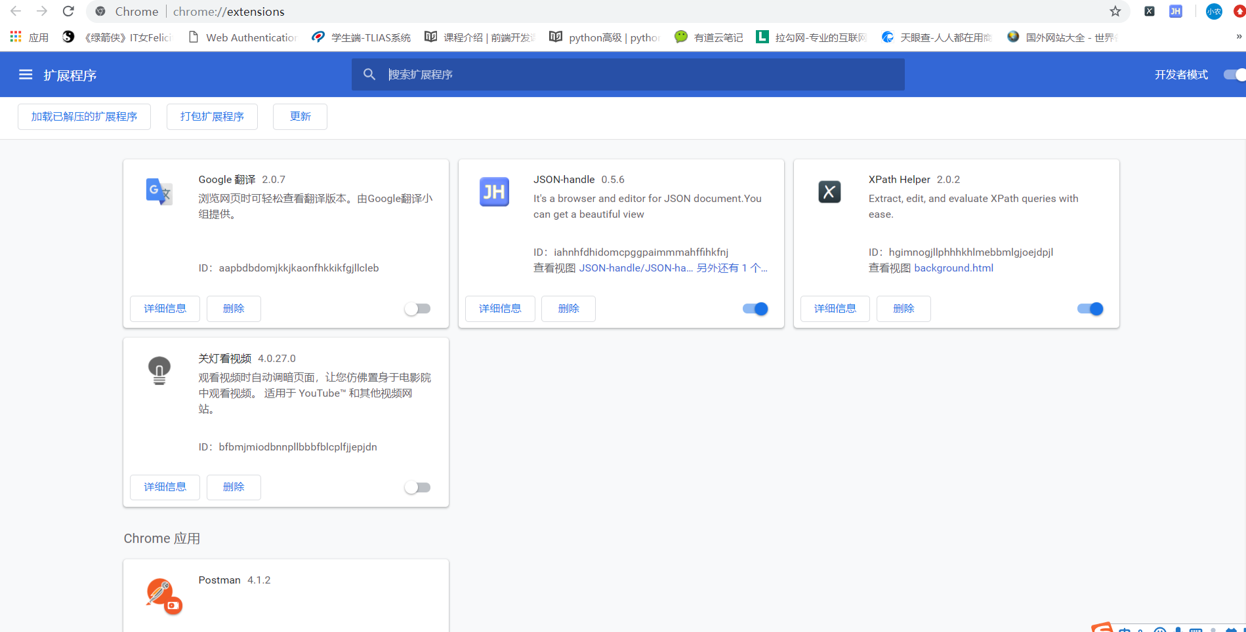Reload the page with the refresh icon
Screen dimensions: 1246x632
tap(68, 11)
